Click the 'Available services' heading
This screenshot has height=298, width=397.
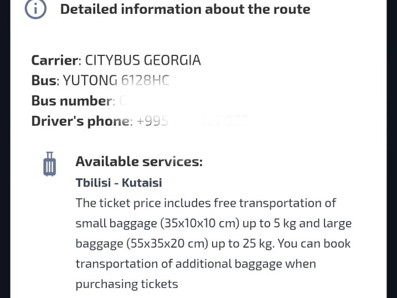139,162
